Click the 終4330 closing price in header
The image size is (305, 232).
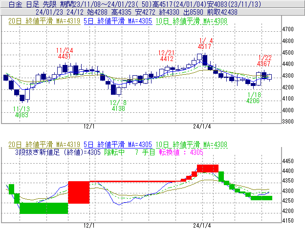pyautogui.click(x=169, y=12)
